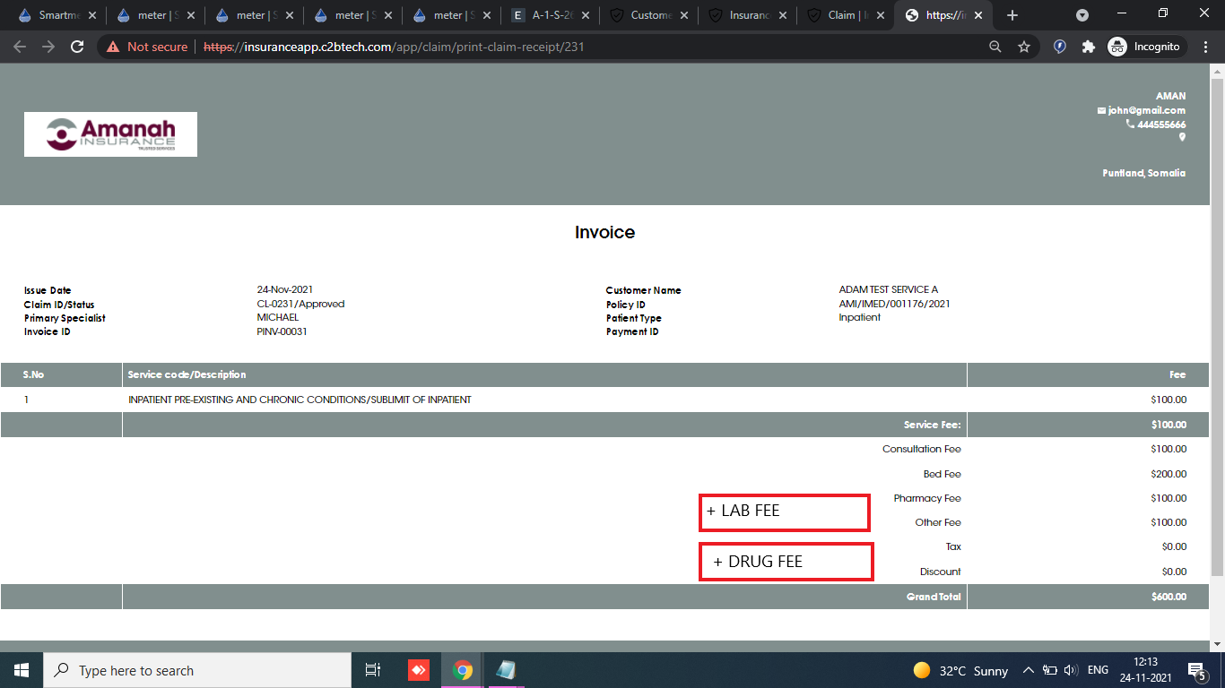The height and width of the screenshot is (688, 1225).
Task: Close the A-1-S-2 tab
Action: point(586,15)
